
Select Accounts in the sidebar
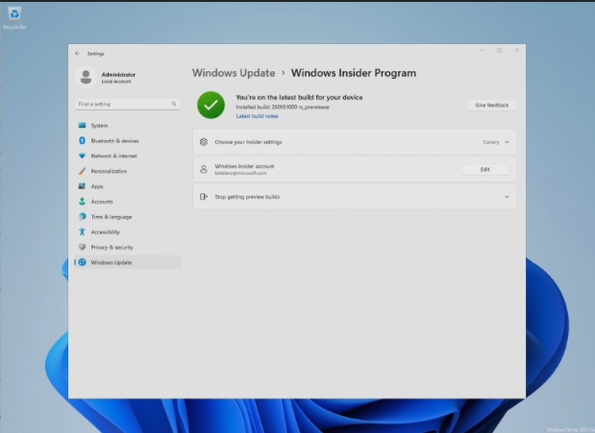tap(128, 202)
